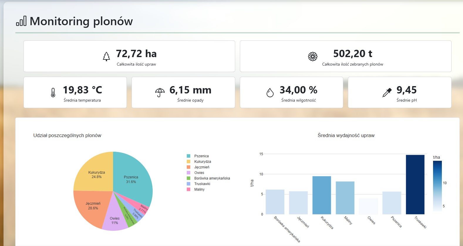Click the tree icon for total crop area
The image size is (463, 246).
point(106,56)
